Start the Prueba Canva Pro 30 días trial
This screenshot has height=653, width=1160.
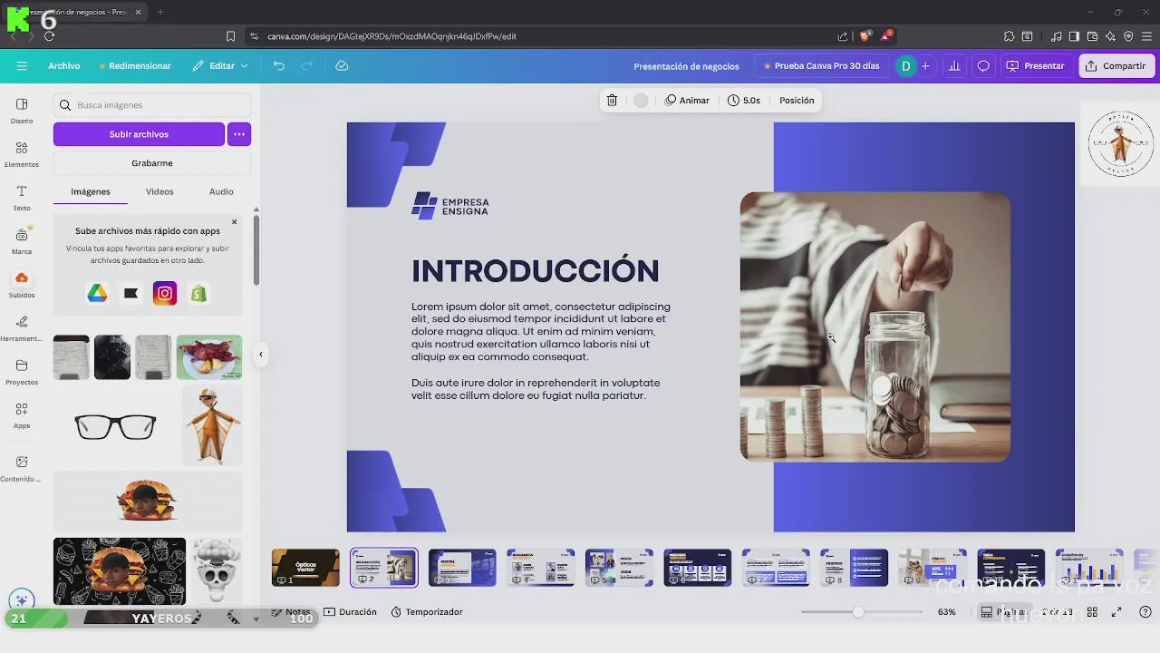pos(821,66)
